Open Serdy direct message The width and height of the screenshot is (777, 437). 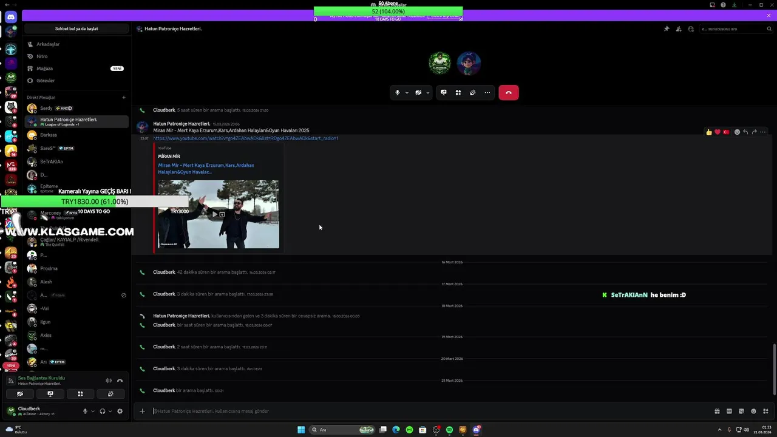[76, 108]
